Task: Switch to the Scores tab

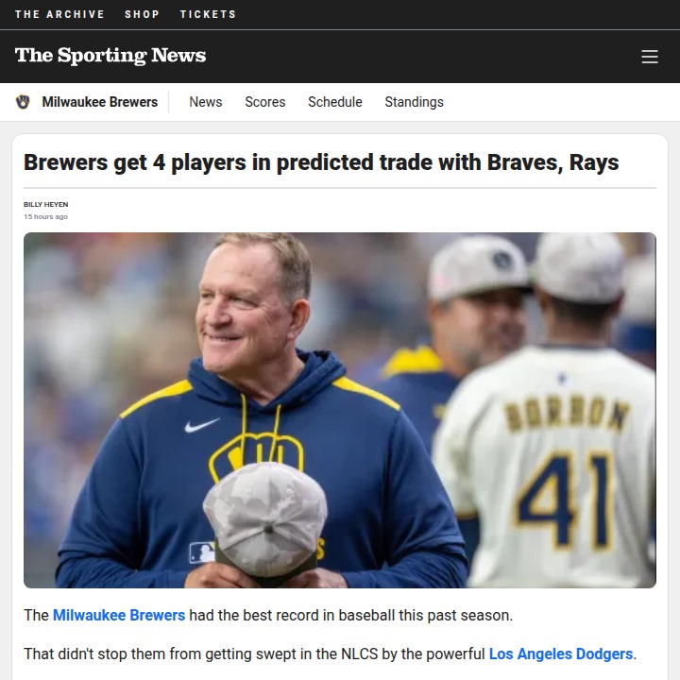Action: point(265,102)
